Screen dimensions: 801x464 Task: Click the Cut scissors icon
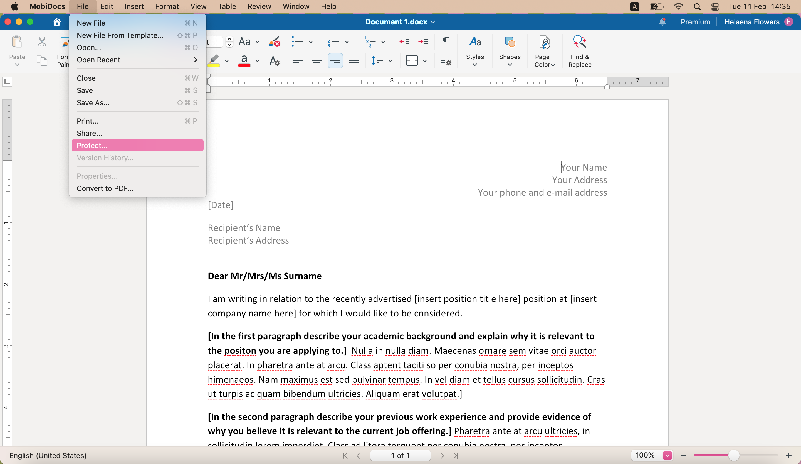42,42
